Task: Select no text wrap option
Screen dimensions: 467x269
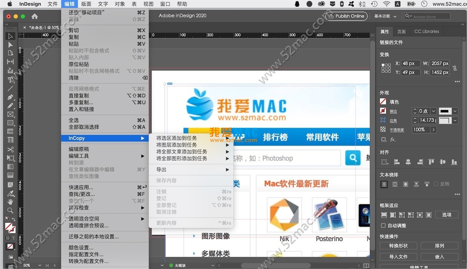Action: coord(384,184)
